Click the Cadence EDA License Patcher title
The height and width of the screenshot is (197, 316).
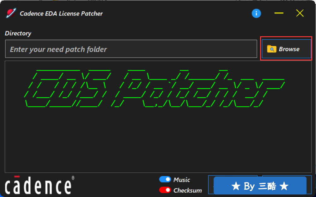pyautogui.click(x=61, y=14)
